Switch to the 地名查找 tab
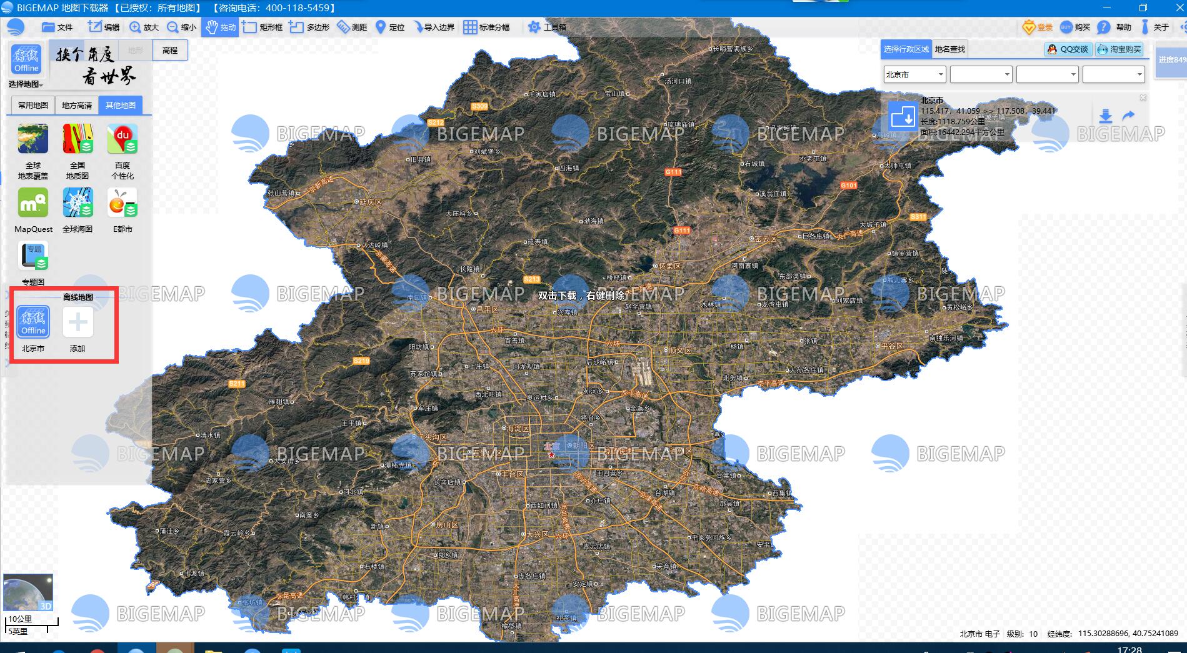Screen dimensions: 1187x653 click(951, 49)
